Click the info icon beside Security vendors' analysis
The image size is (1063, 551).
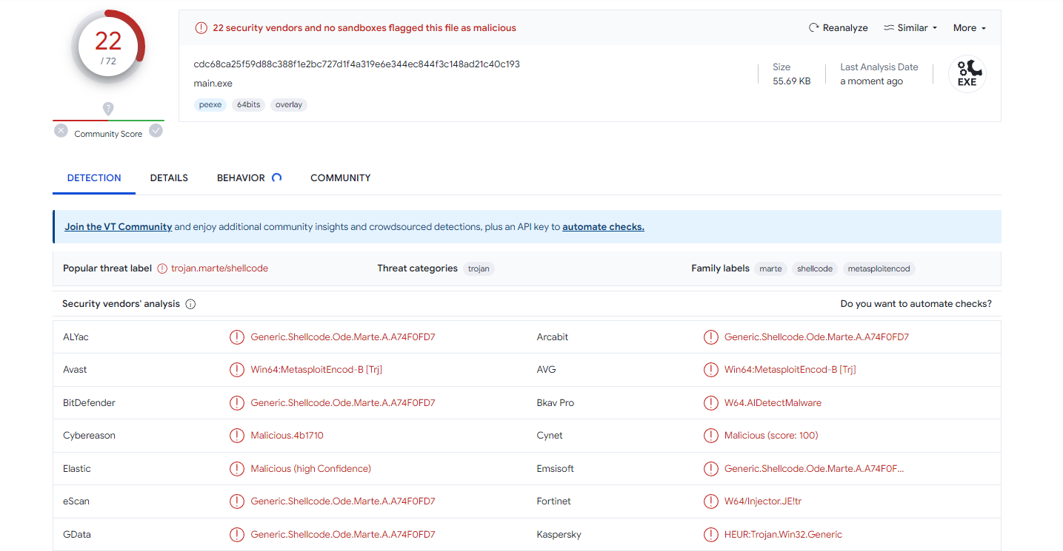tap(190, 304)
